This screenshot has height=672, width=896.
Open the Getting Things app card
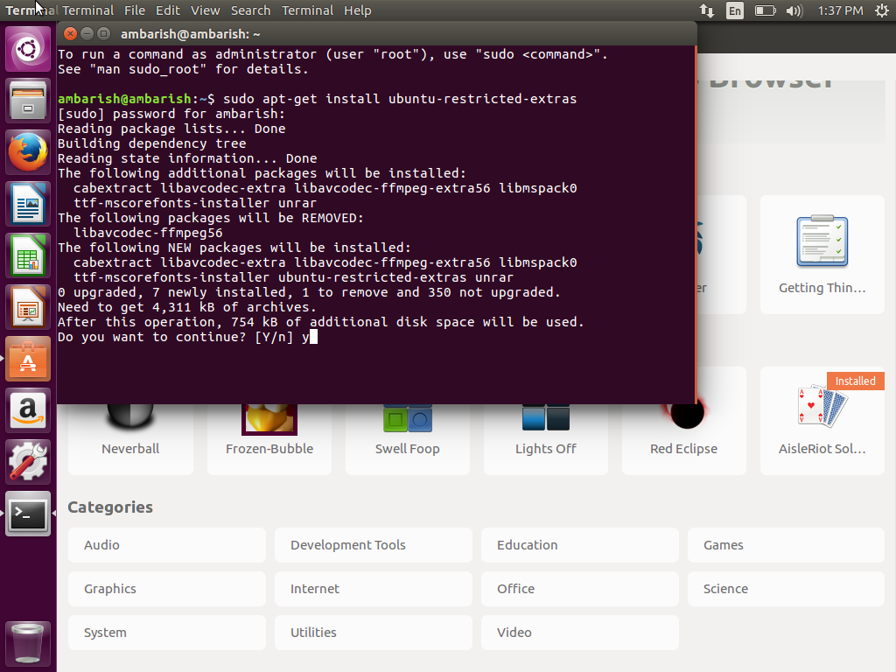click(822, 255)
